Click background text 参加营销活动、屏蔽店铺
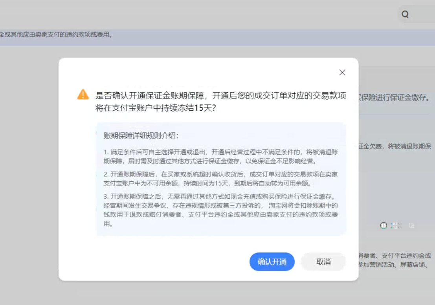 point(394,264)
